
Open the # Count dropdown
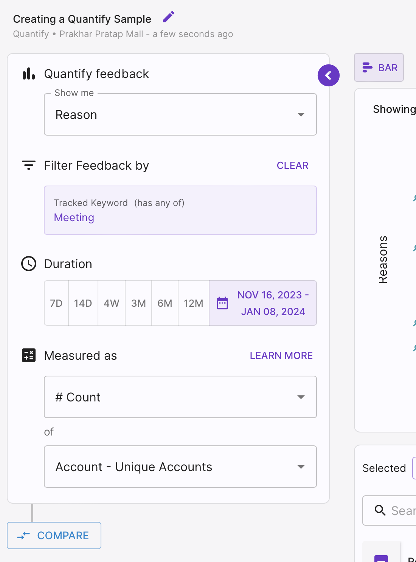pyautogui.click(x=180, y=397)
